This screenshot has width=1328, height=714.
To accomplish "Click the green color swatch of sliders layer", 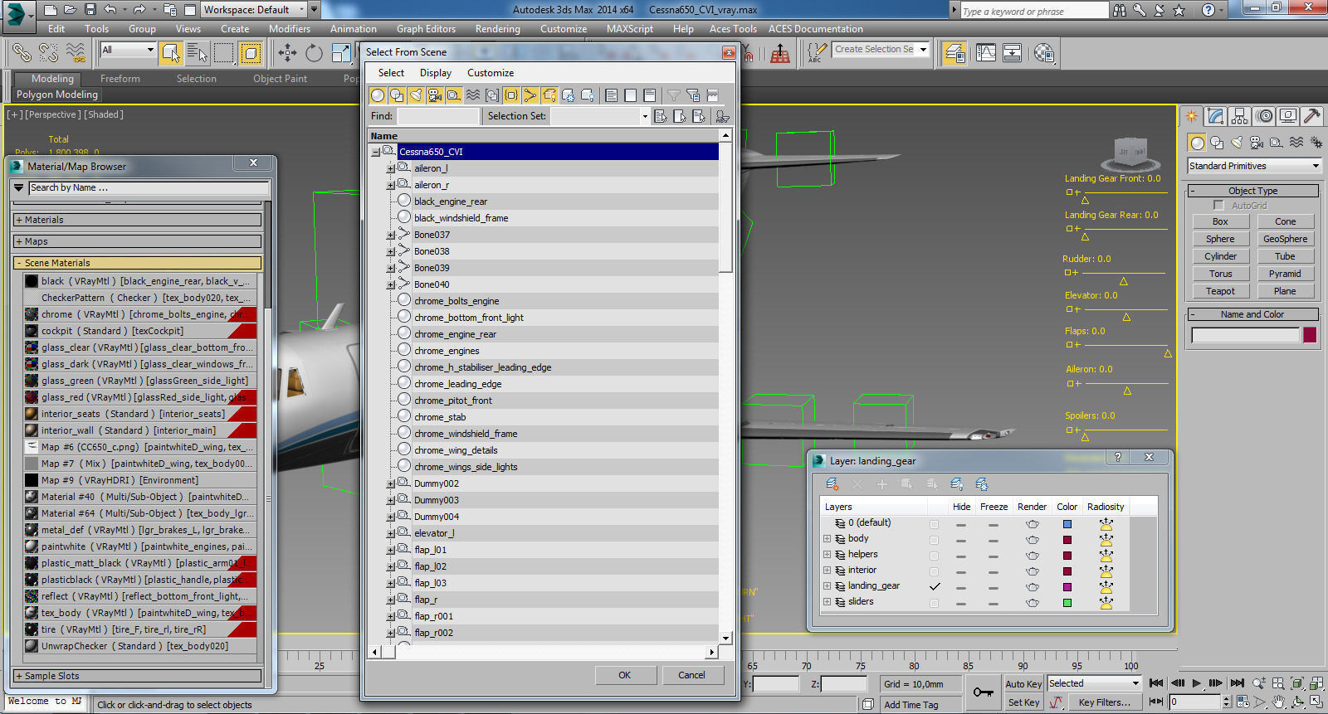I will [x=1067, y=603].
